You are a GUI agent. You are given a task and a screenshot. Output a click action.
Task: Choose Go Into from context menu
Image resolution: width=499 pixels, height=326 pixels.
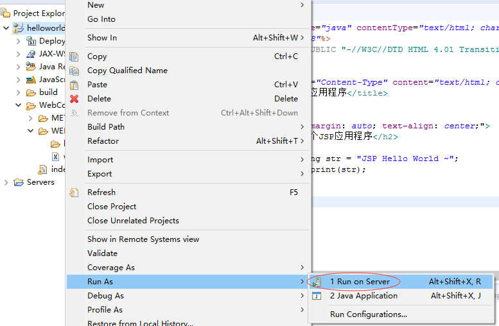point(188,19)
